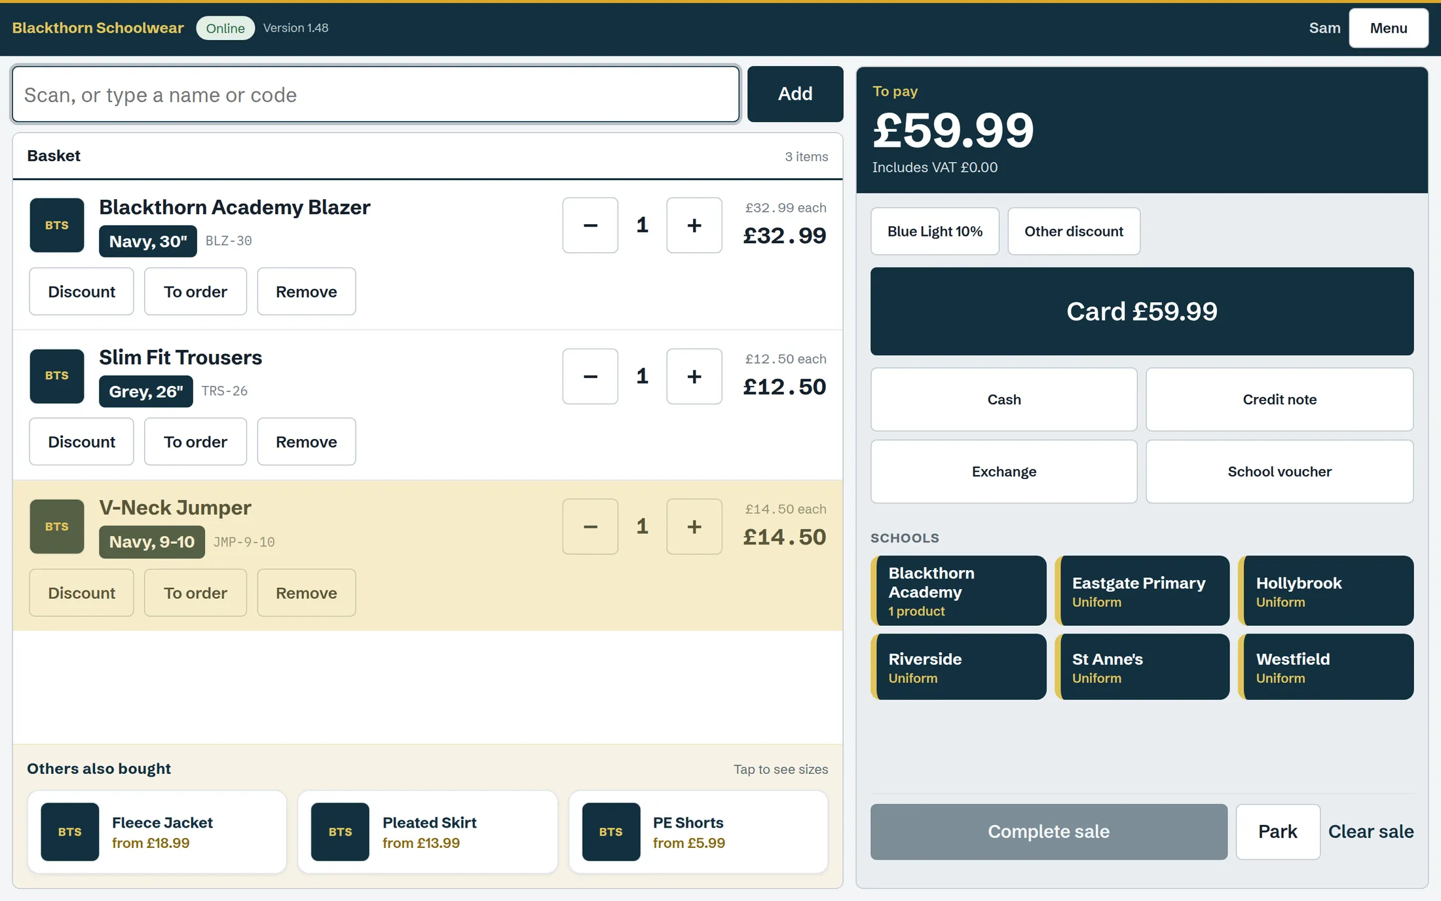Open Blackthorn Academy school tile

click(958, 591)
